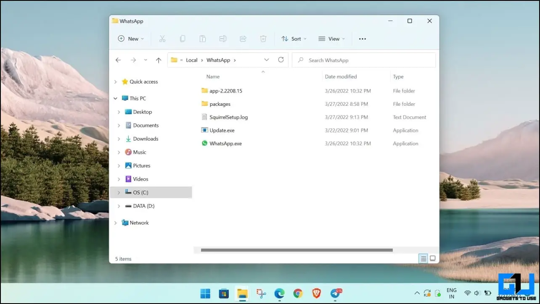This screenshot has height=304, width=540.
Task: Expand Quick access tree node
Action: (116, 82)
